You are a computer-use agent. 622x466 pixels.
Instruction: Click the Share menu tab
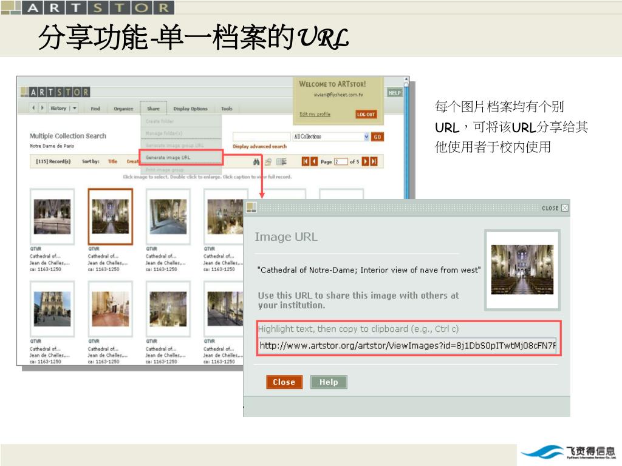click(153, 109)
